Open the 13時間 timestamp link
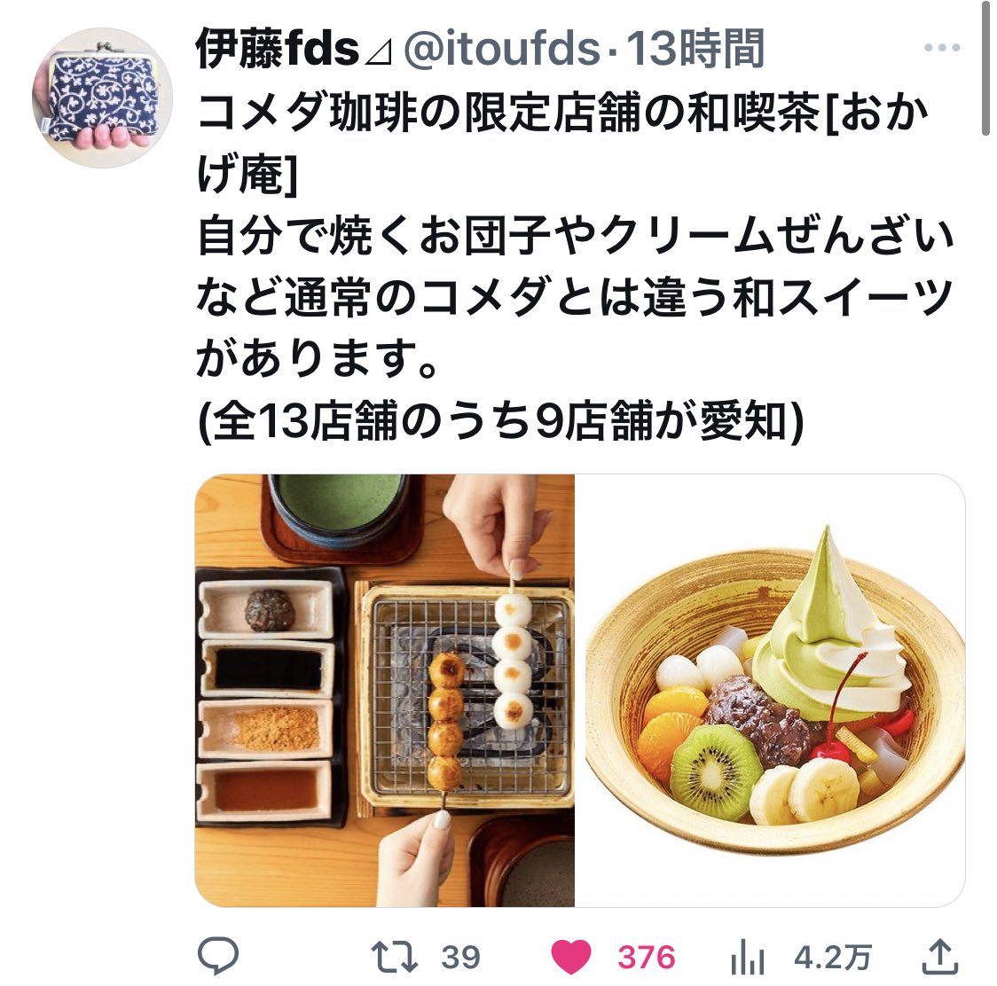This screenshot has height=986, width=997. point(695,48)
